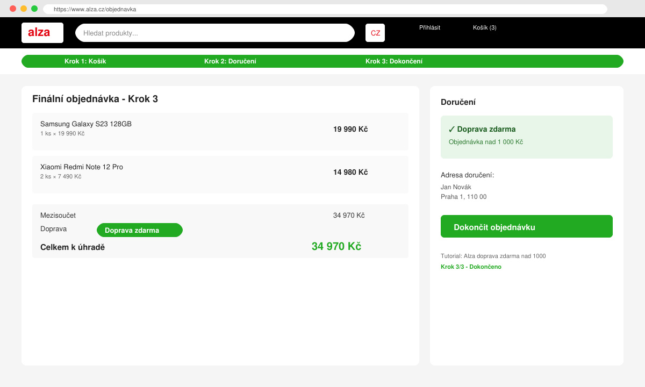Select the Samsung Galaxy S23 128GB item

220,132
